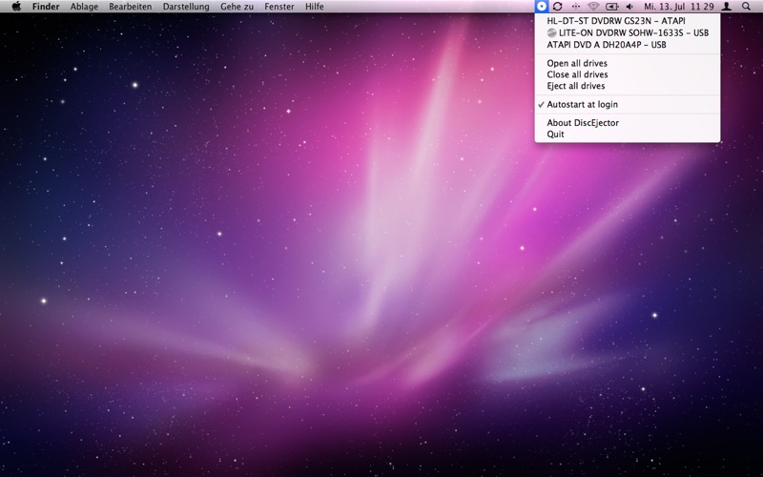Click the volume speaker icon
This screenshot has width=763, height=477.
pyautogui.click(x=629, y=7)
